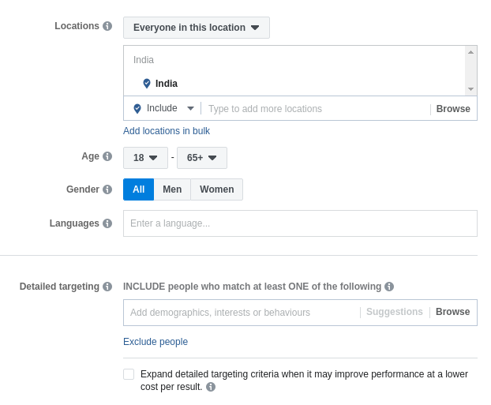Click the Detailed targeting info icon
Image resolution: width=491 pixels, height=405 pixels.
coord(107,287)
